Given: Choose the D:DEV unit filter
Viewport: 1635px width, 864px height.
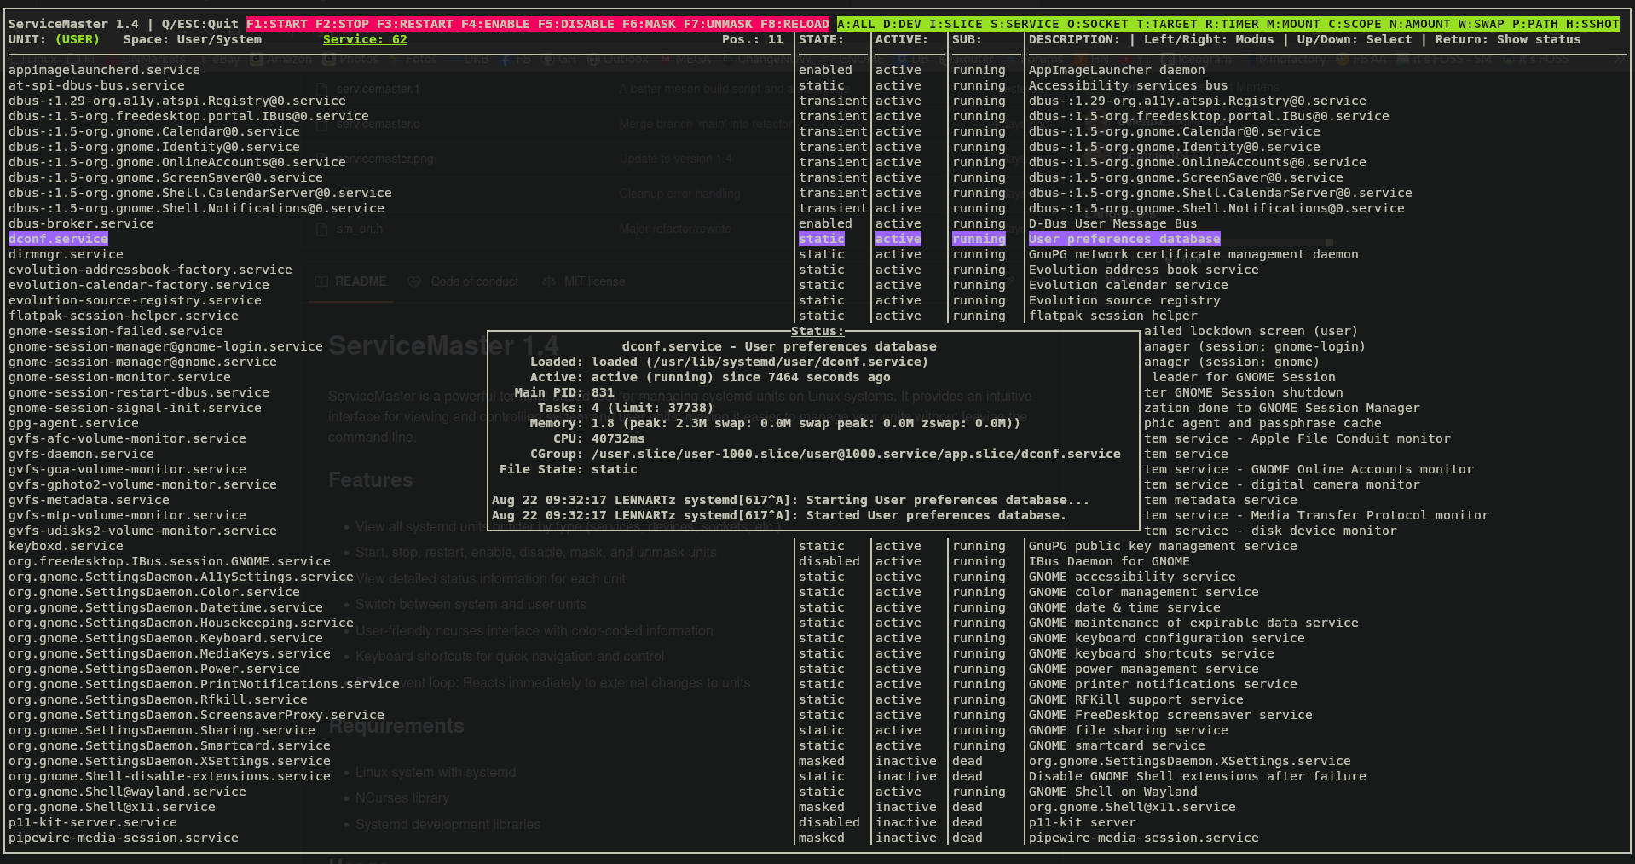Looking at the screenshot, I should (x=902, y=24).
